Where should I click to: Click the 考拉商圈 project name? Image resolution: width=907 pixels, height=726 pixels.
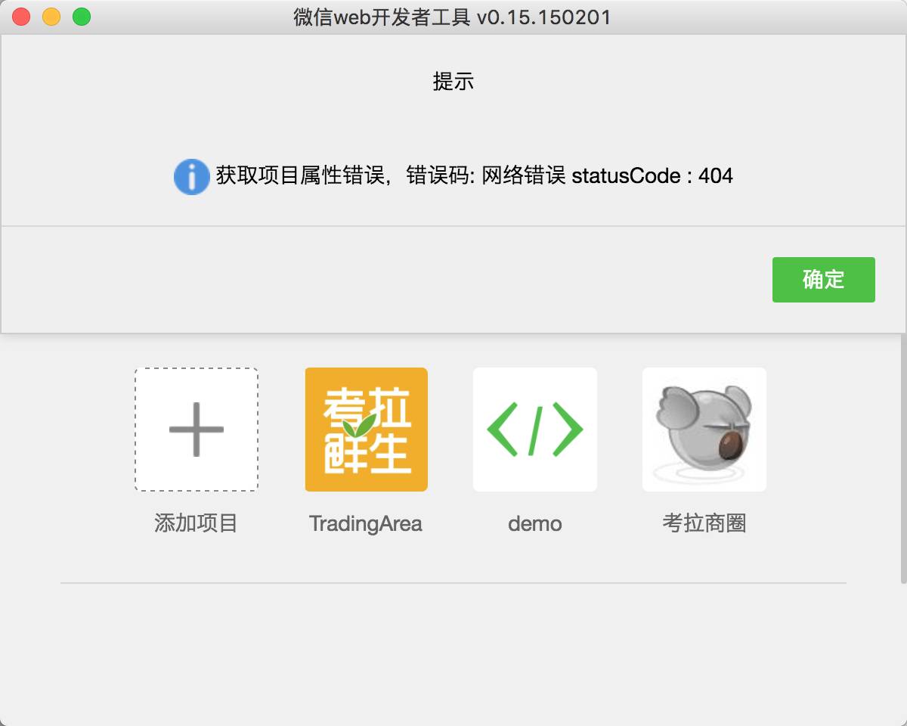[704, 523]
